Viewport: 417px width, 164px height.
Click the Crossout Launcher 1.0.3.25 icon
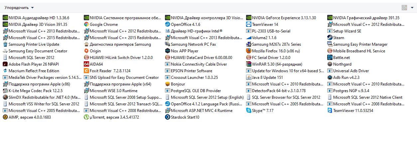[168, 78]
